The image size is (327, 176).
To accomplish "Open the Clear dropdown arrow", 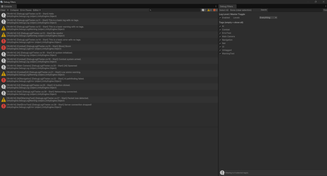I will [8, 10].
